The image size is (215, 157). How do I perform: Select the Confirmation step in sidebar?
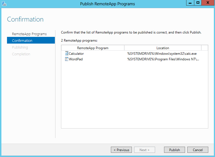point(31,40)
